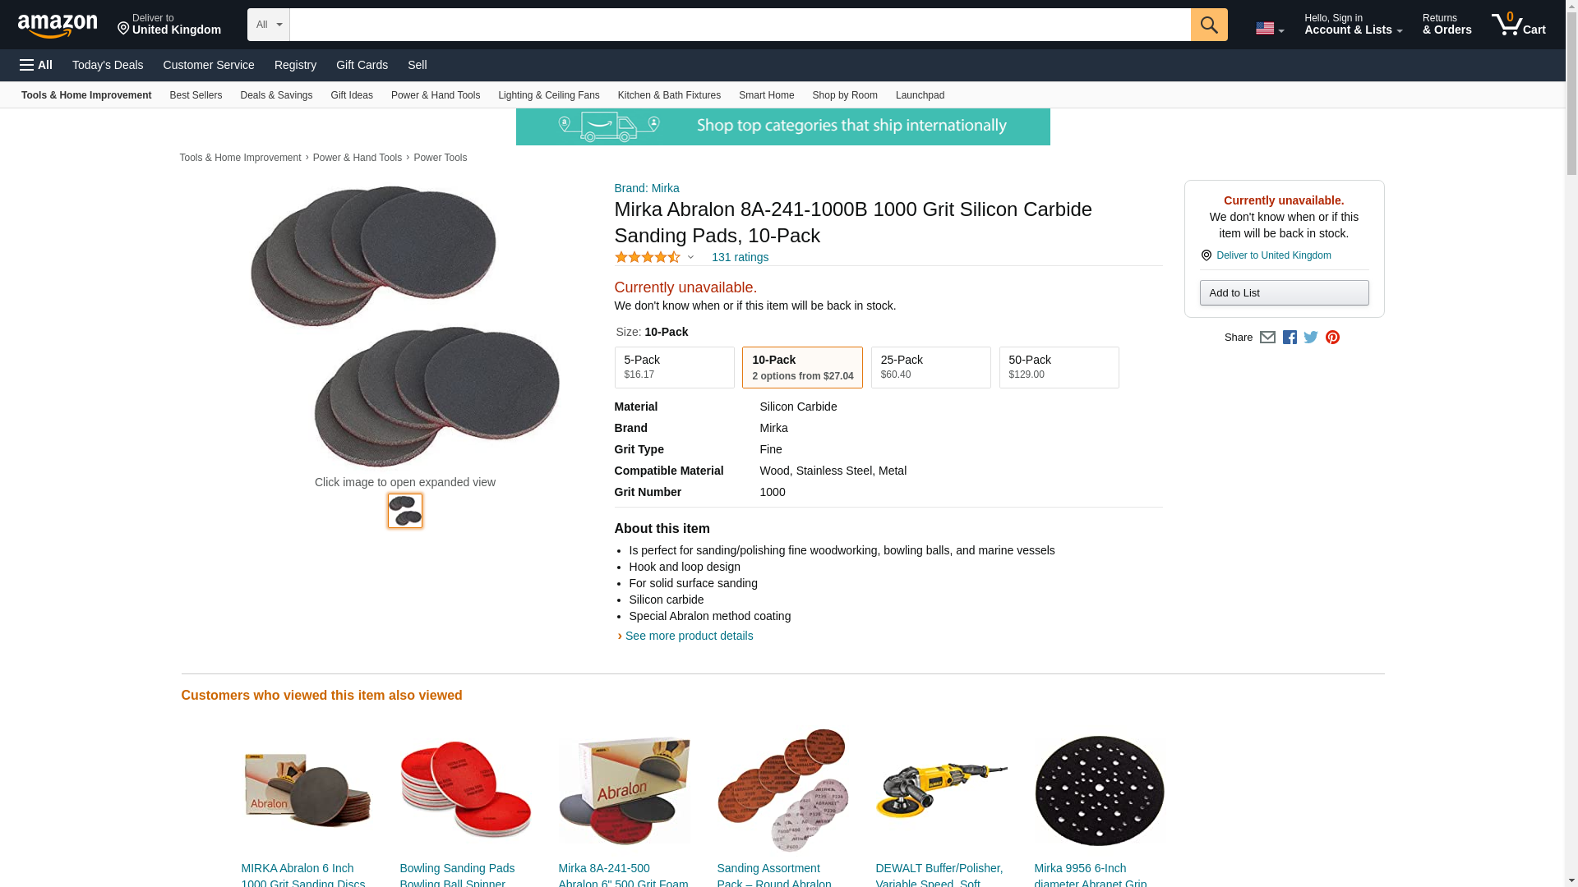1578x887 pixels.
Task: Open Today's Deals in navigation bar
Action: click(x=108, y=65)
